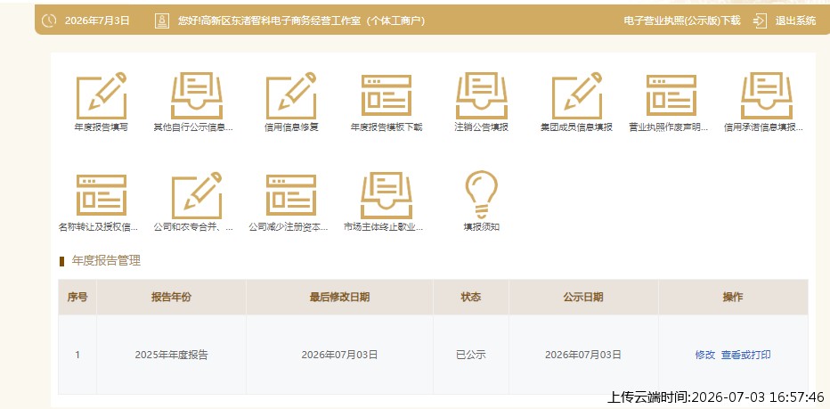Click the 公示日期 column header
The width and height of the screenshot is (830, 409).
click(x=583, y=298)
